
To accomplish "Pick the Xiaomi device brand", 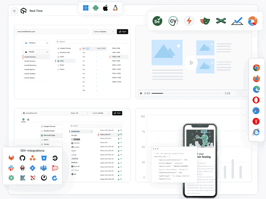I will pyautogui.click(x=75, y=143).
